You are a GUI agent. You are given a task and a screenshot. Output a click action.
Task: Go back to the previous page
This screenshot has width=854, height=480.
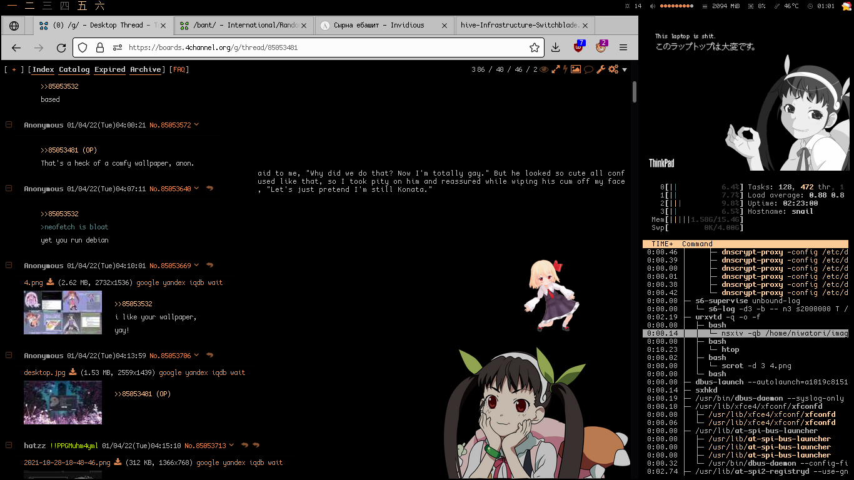coord(16,47)
